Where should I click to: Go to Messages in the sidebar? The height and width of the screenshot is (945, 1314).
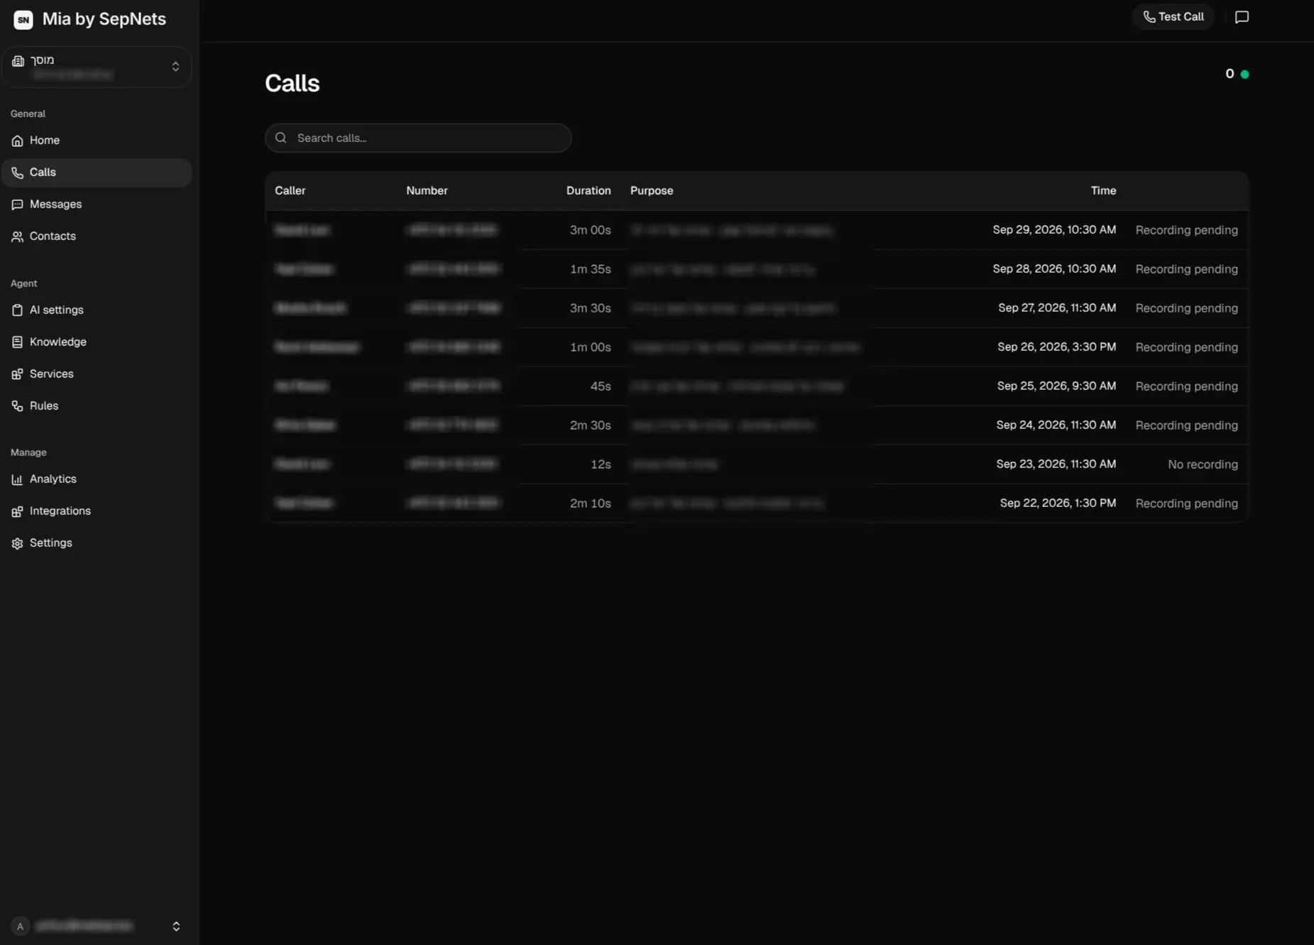[x=97, y=204]
